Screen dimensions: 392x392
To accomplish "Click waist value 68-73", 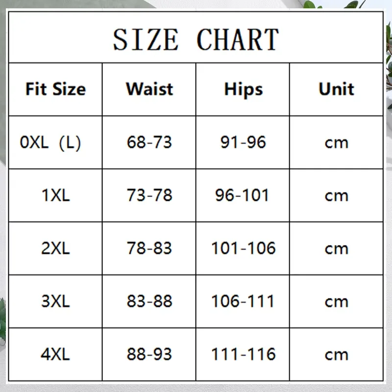I will click(149, 142).
